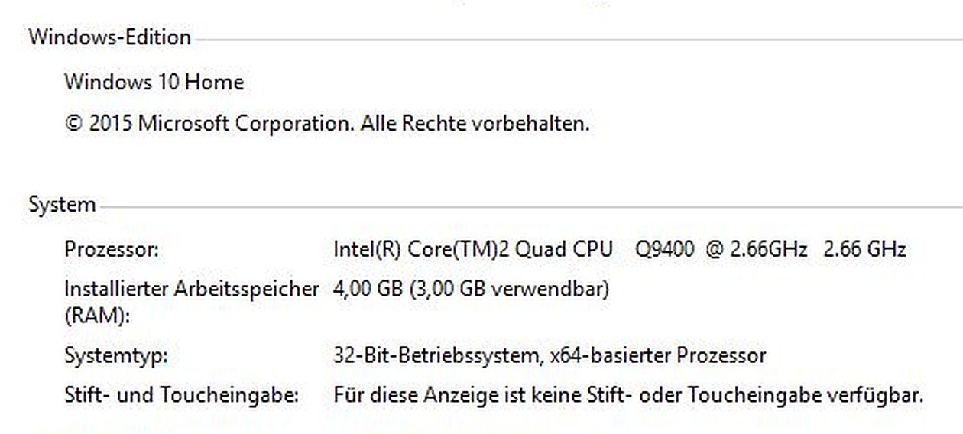Screen dimensions: 963x434
Task: Click the trailing 2.66 GHz value
Action: click(x=864, y=250)
